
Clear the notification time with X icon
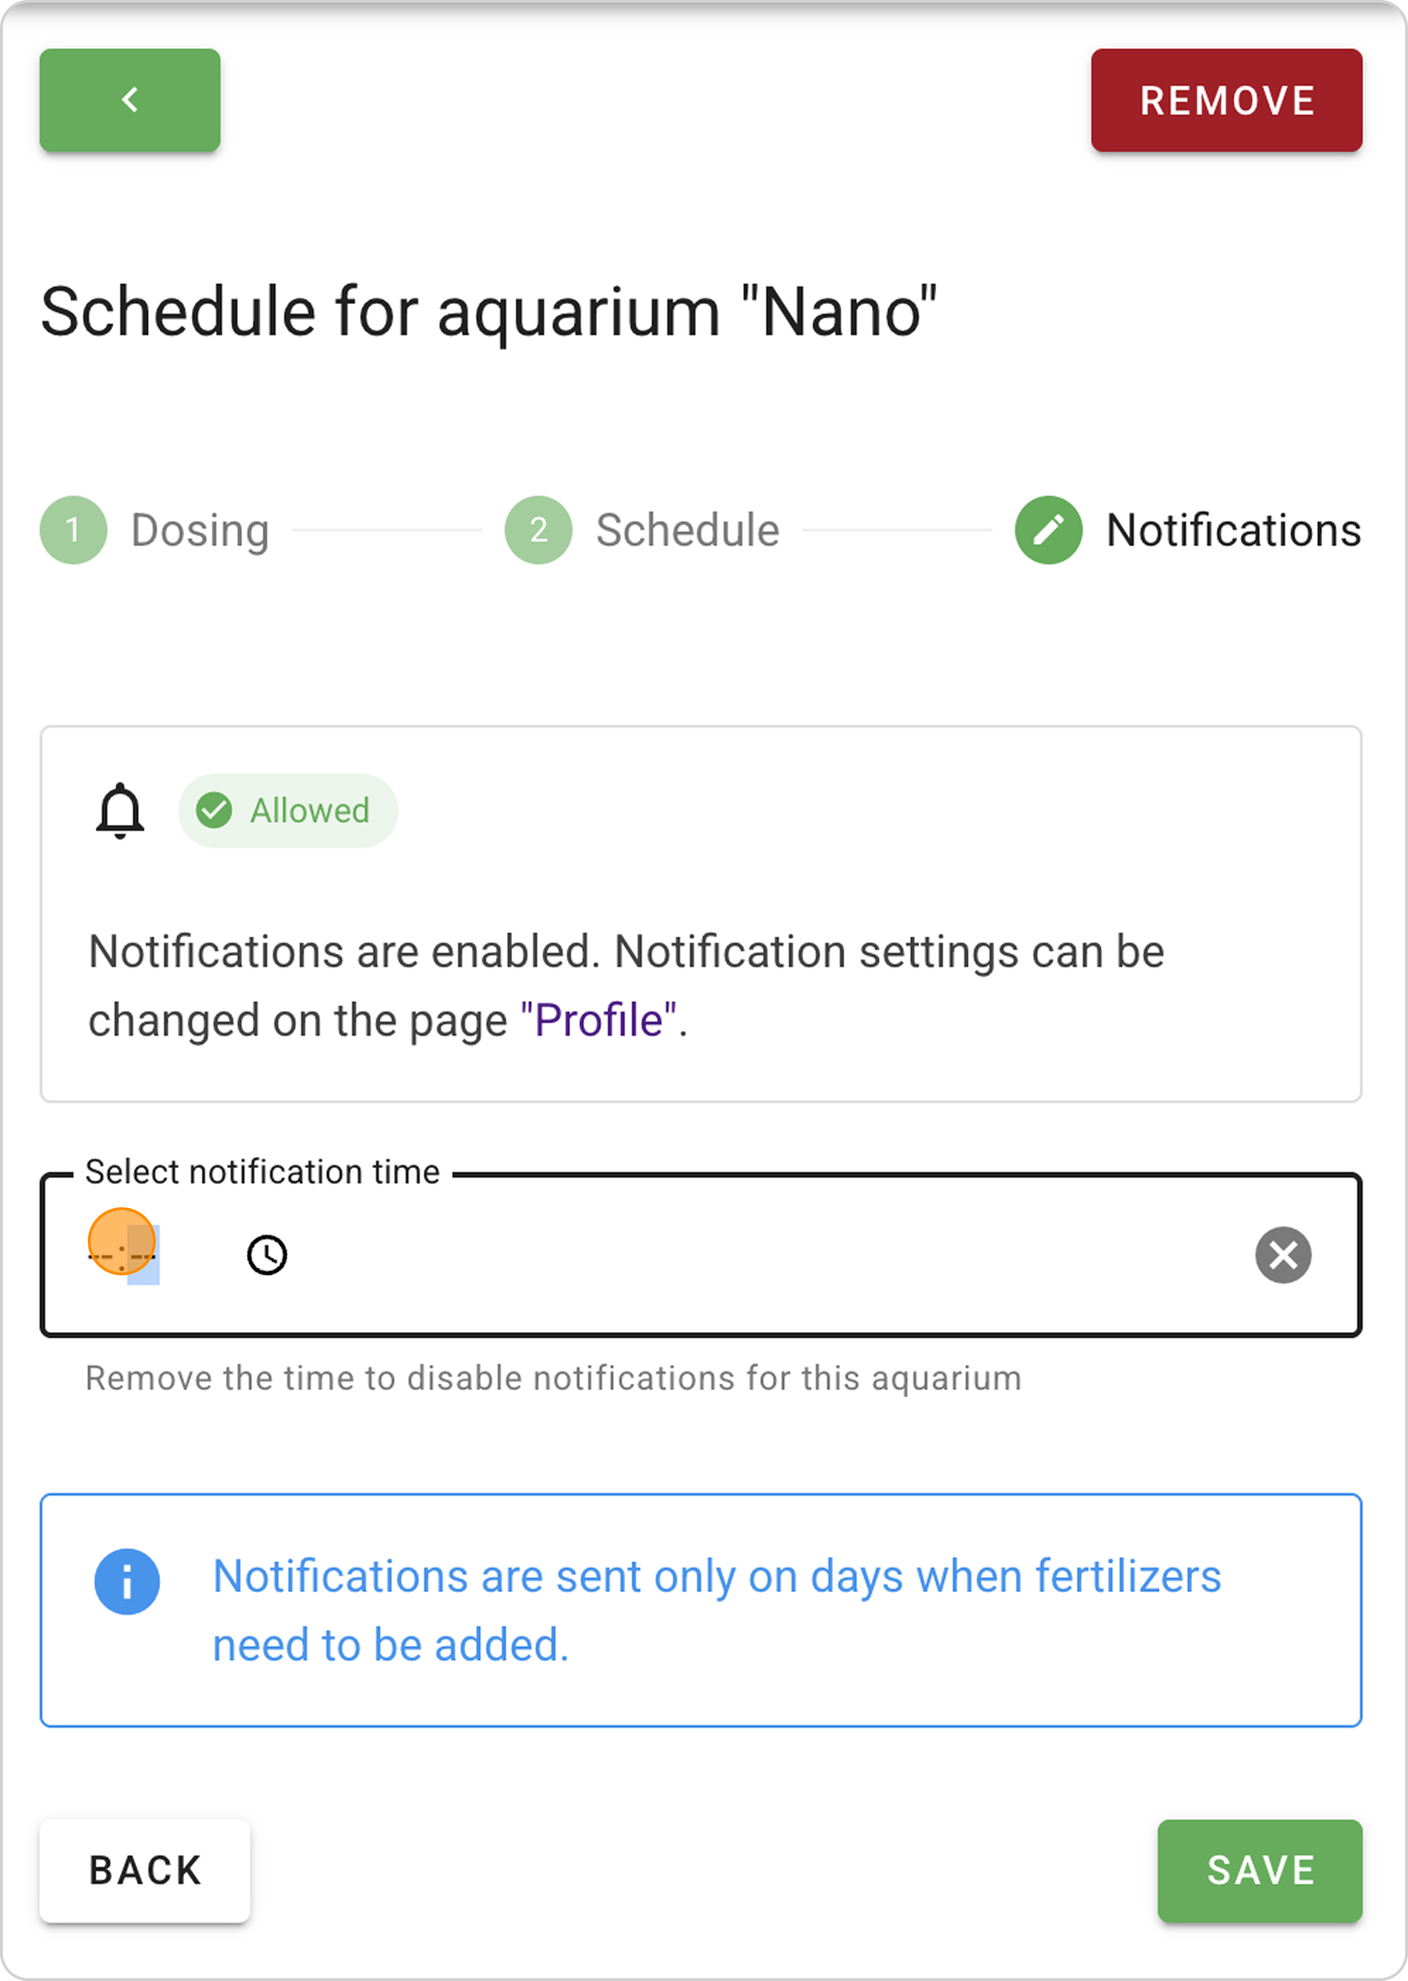(x=1283, y=1255)
